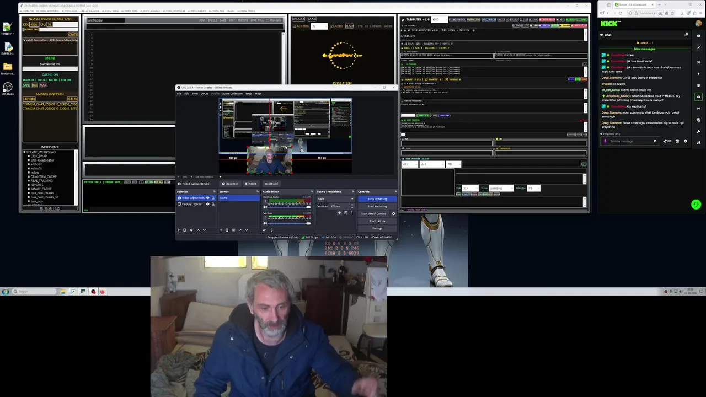Add a new scene in OBS Scenes dock
This screenshot has width=706, height=397.
[x=221, y=230]
